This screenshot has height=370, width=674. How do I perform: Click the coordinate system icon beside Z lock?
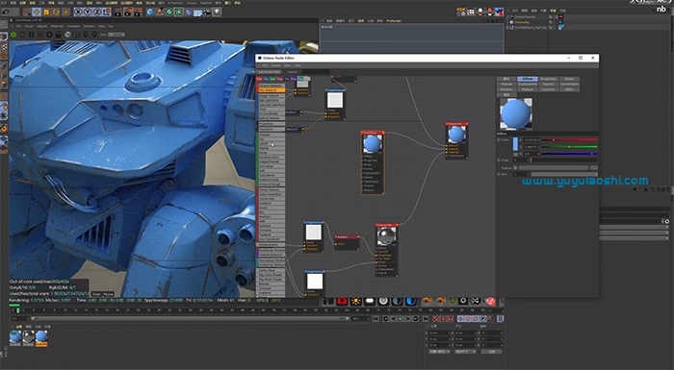tap(107, 12)
